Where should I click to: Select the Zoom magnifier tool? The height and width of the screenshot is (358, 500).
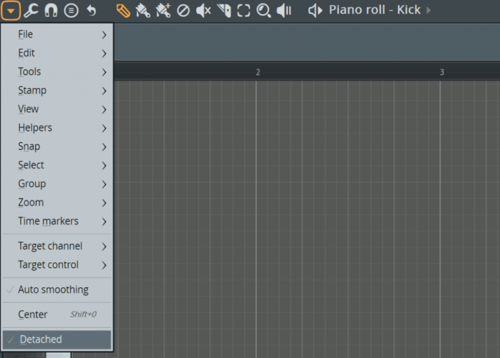coord(264,10)
